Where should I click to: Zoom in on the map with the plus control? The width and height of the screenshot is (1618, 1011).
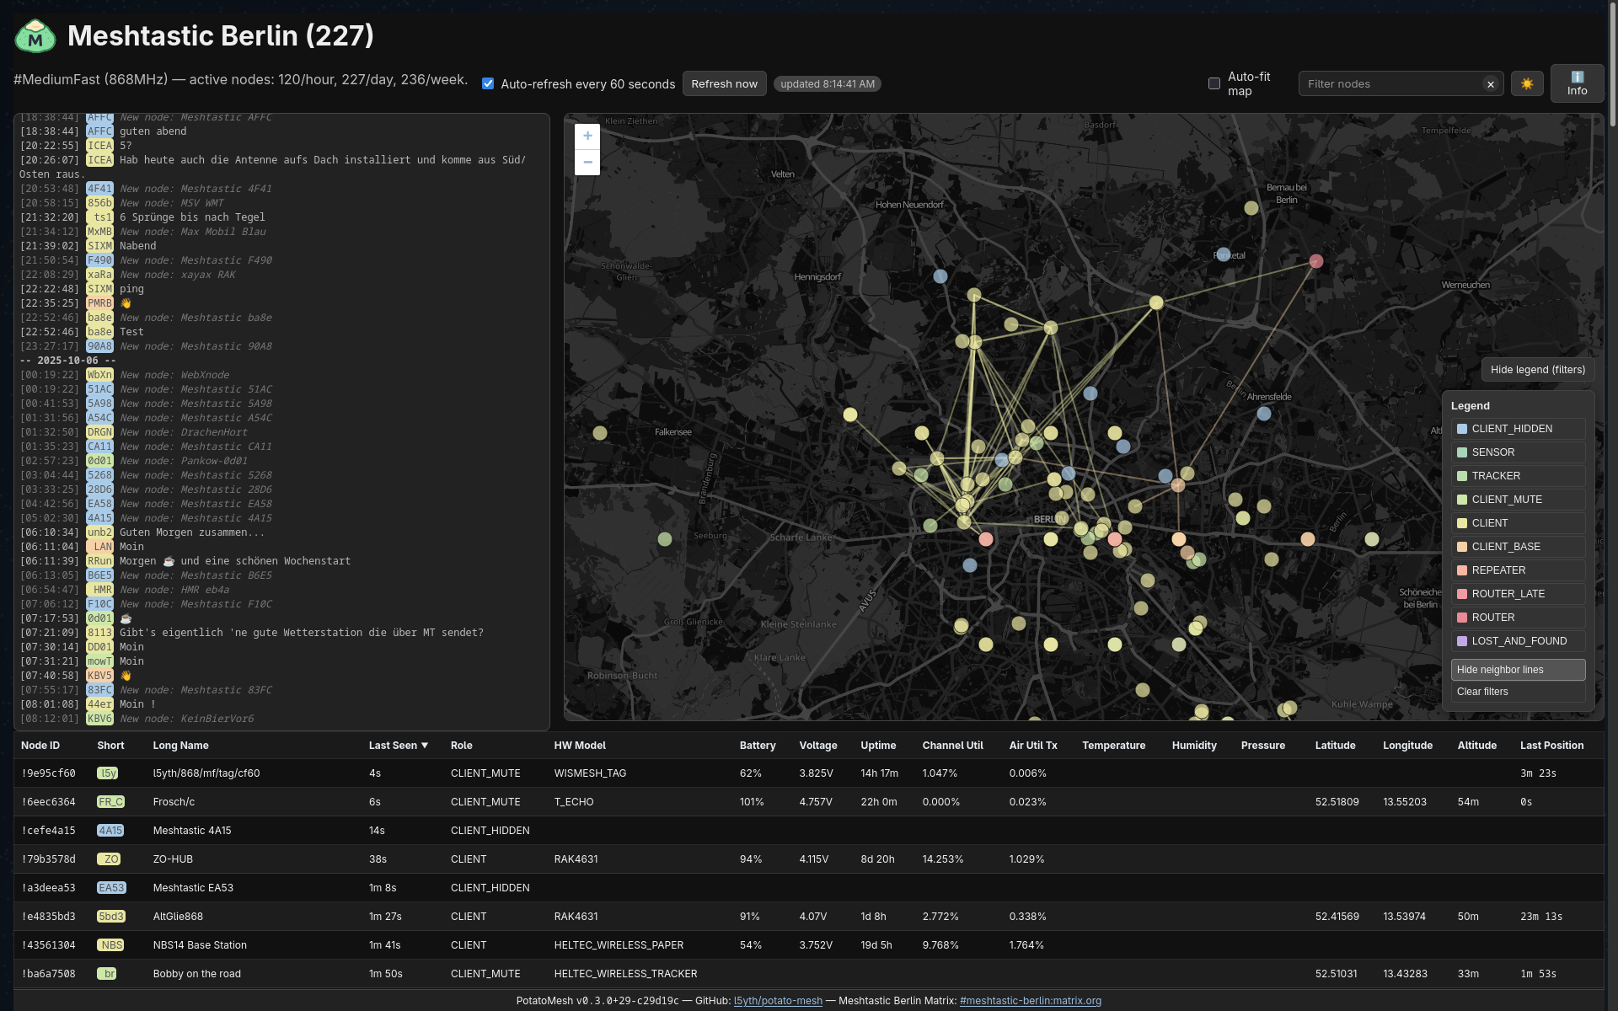(x=587, y=136)
